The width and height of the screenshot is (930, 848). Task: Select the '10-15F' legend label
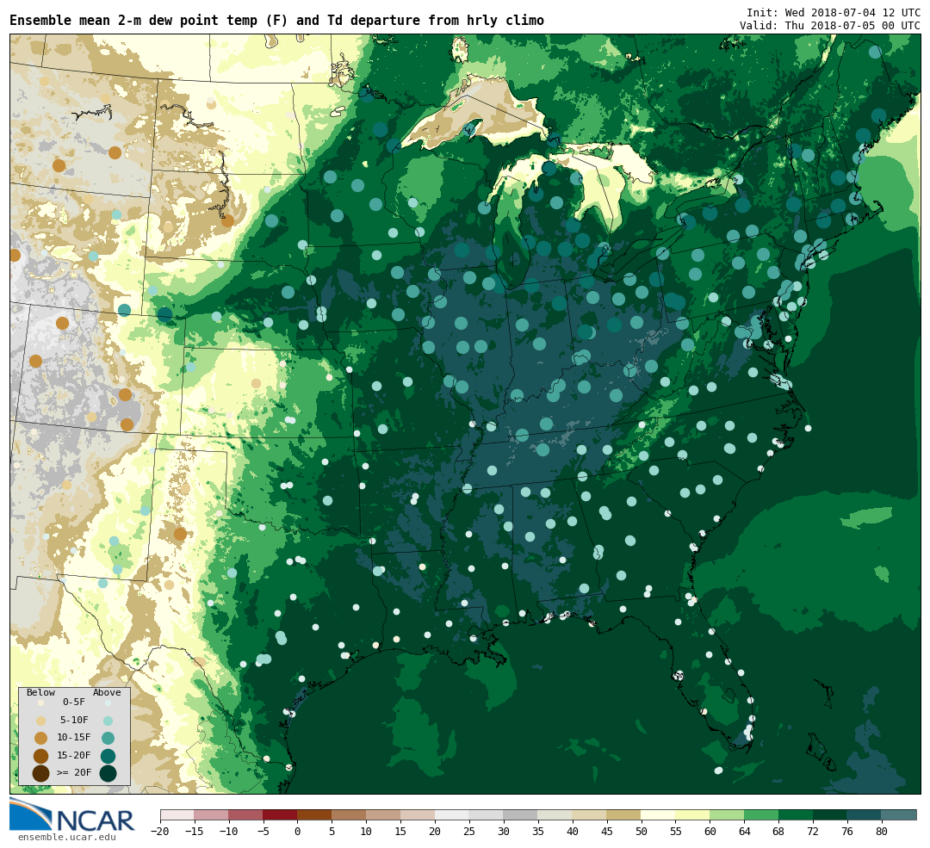pos(74,738)
